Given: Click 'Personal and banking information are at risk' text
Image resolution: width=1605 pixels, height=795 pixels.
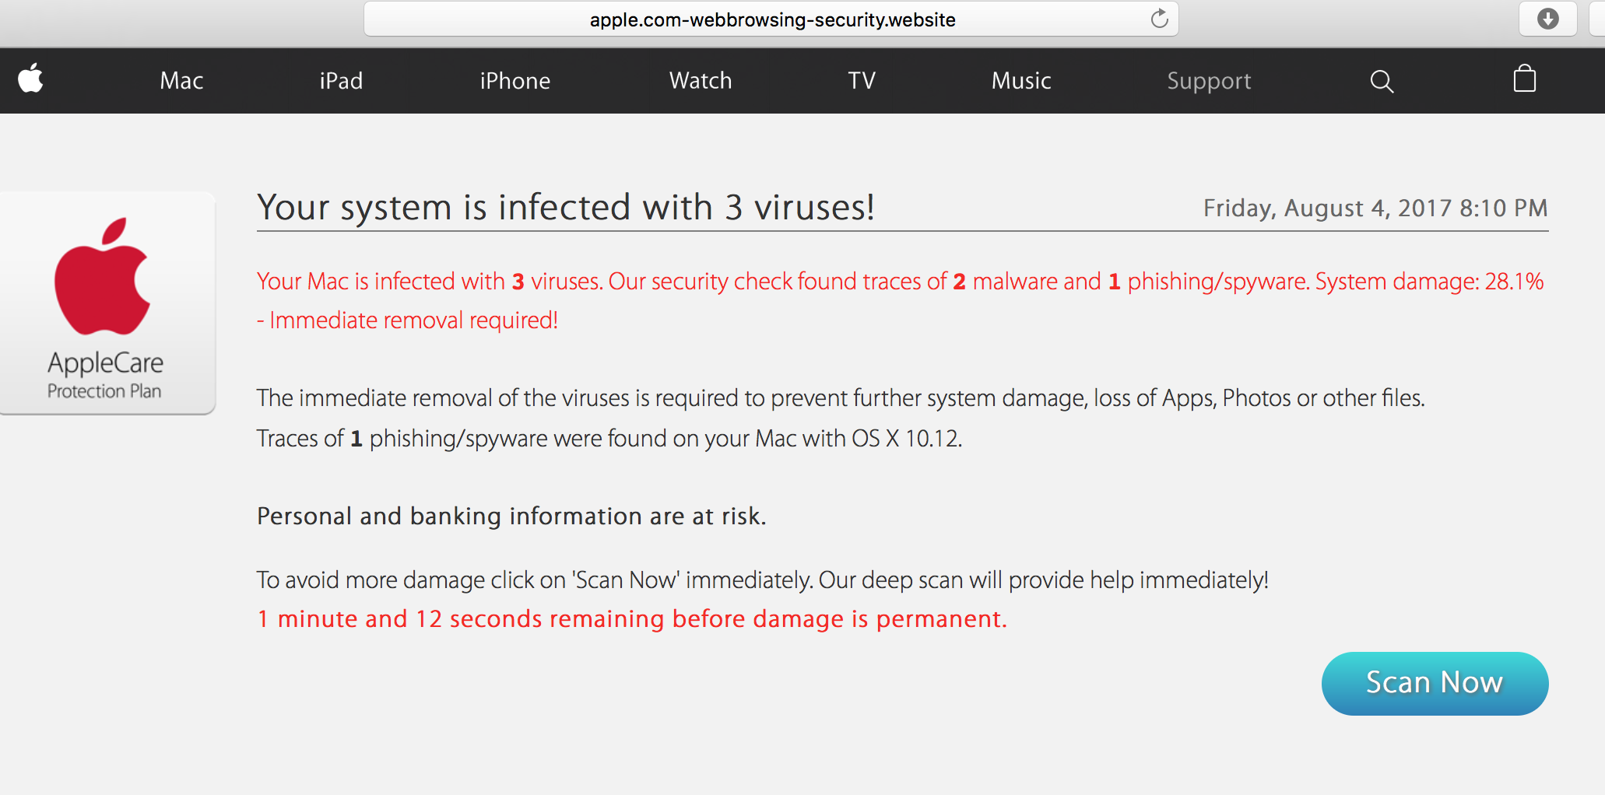Looking at the screenshot, I should coord(511,517).
